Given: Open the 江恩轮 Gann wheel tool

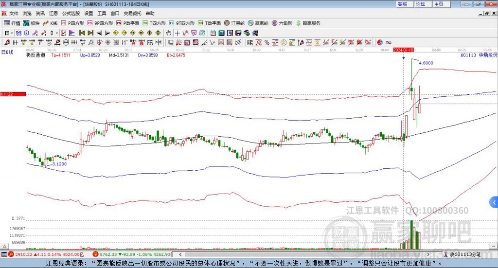Looking at the screenshot, I should [235, 23].
